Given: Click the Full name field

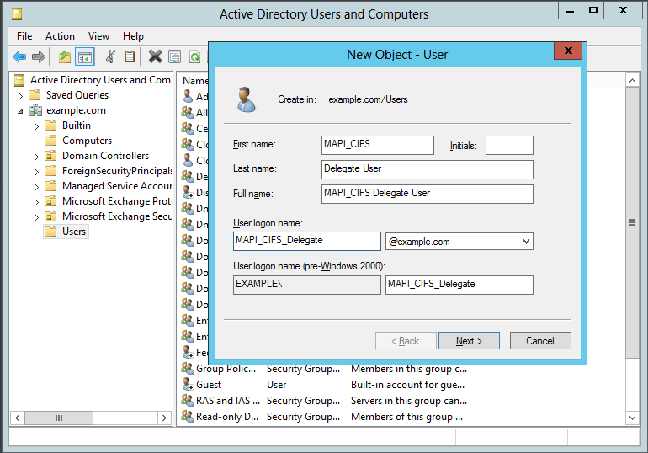Looking at the screenshot, I should point(428,194).
